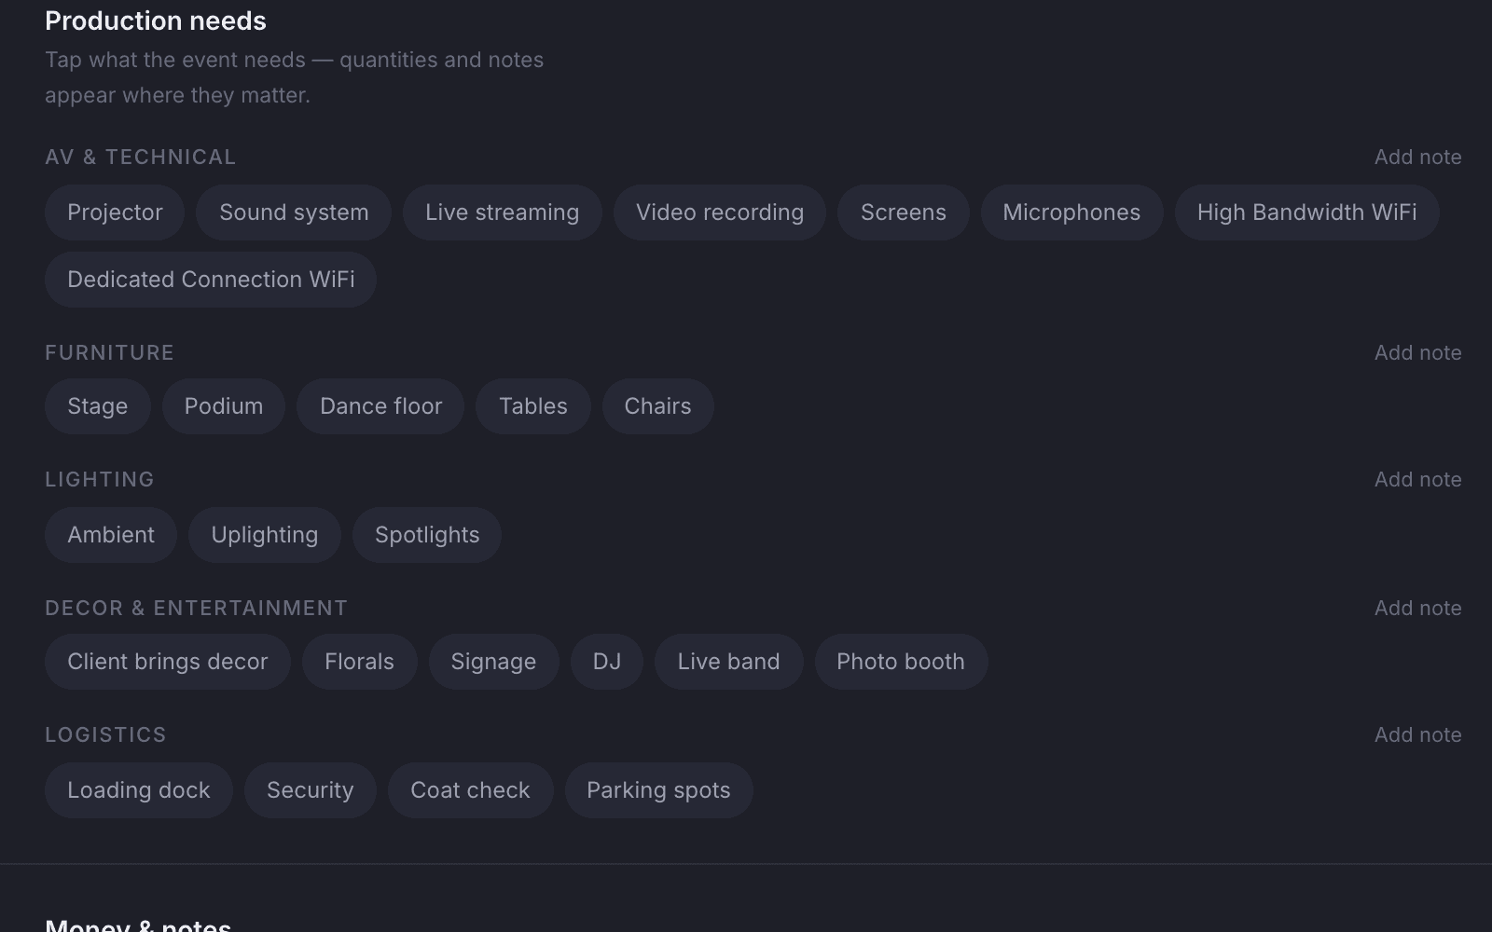Toggle the Stage furniture chip
The image size is (1492, 932).
pos(98,406)
